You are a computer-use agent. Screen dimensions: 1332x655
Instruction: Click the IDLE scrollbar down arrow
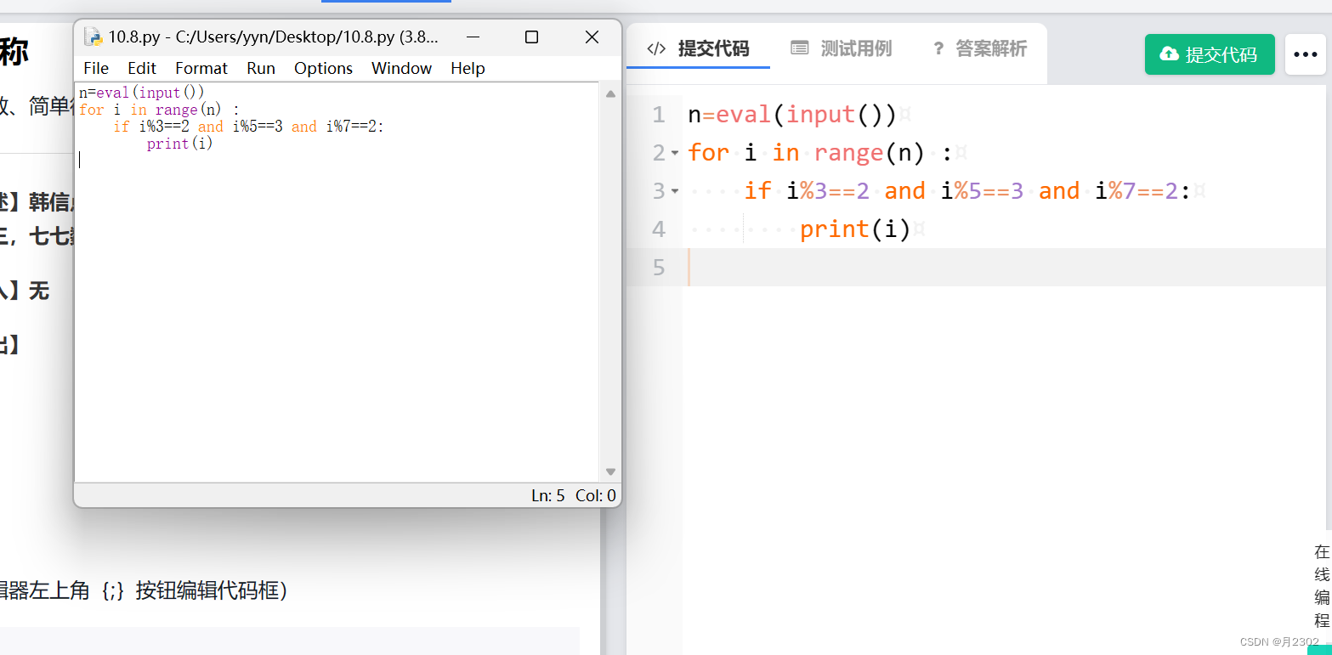(x=609, y=471)
